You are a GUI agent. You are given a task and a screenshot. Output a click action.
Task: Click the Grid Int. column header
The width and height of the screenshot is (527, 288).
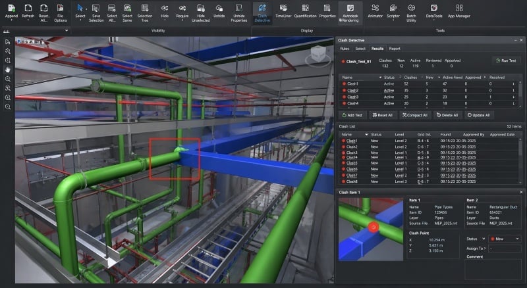pos(424,135)
